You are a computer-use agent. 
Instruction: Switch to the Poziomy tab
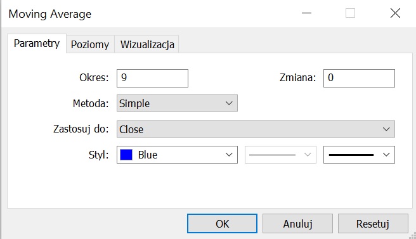point(90,44)
